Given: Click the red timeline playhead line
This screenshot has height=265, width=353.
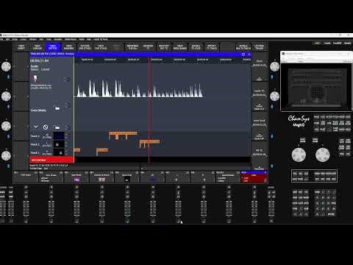Looking at the screenshot, I should 149,110.
